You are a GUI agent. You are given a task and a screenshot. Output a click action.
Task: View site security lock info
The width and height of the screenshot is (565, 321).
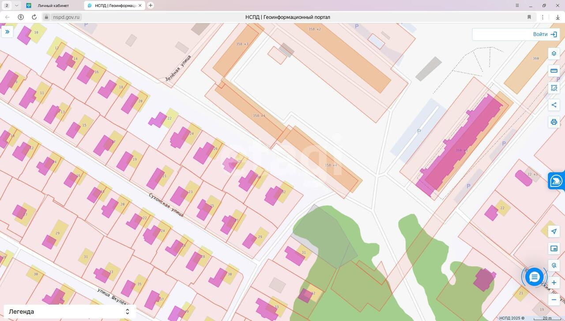tap(46, 17)
